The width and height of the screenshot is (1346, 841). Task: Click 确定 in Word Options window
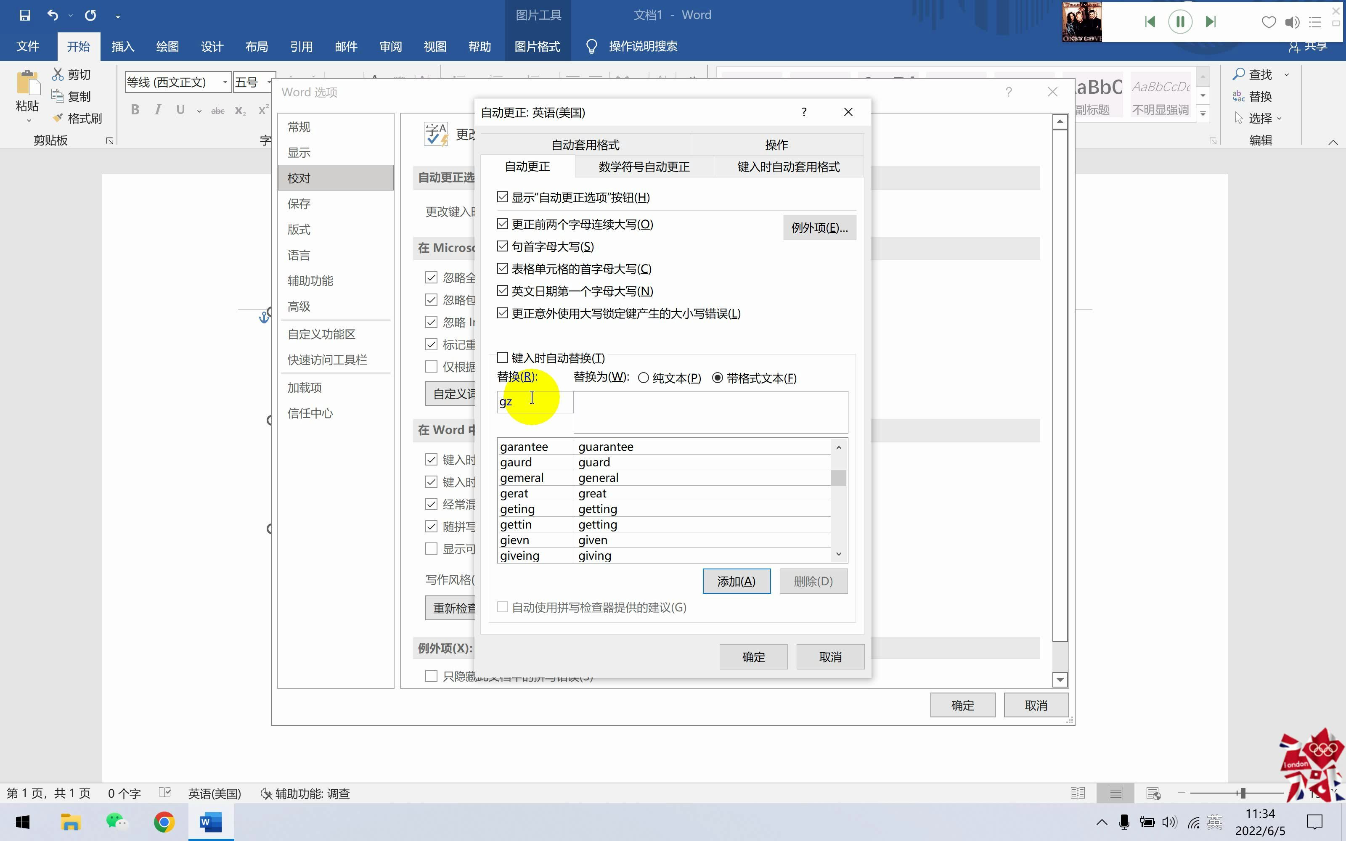coord(962,705)
